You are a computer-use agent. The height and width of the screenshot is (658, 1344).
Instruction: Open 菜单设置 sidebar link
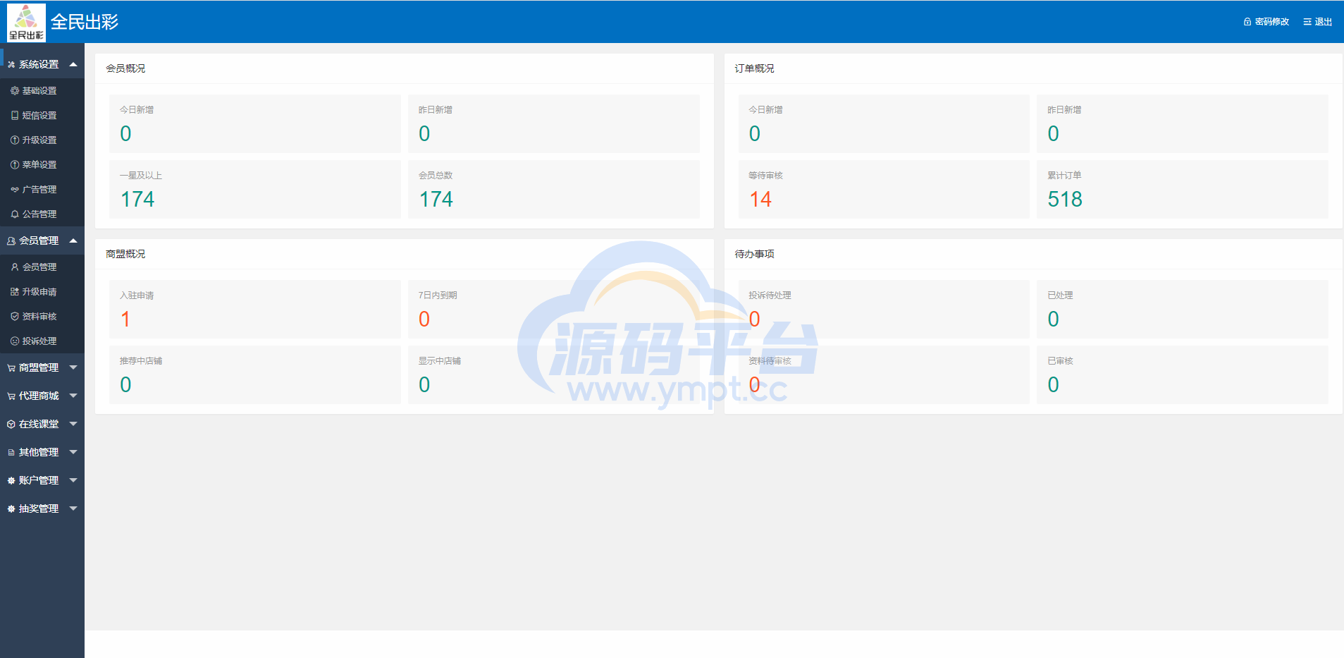(42, 165)
